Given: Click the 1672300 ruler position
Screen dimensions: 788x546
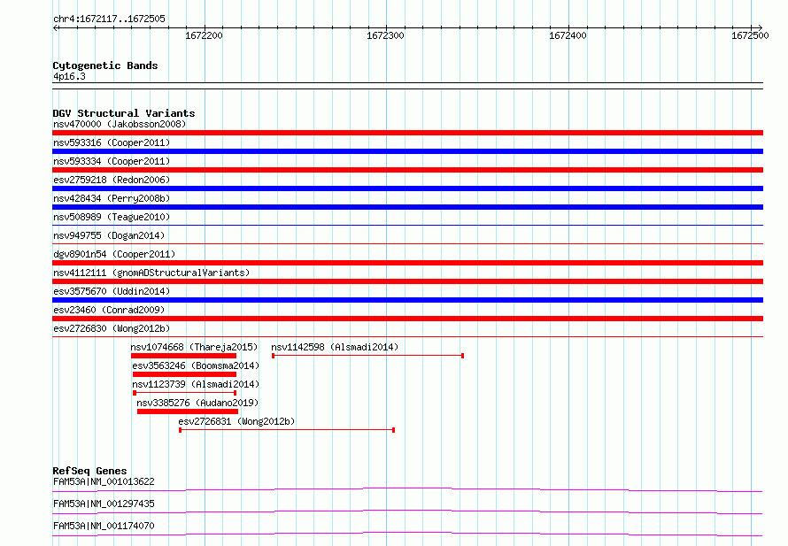Looking at the screenshot, I should tap(385, 35).
